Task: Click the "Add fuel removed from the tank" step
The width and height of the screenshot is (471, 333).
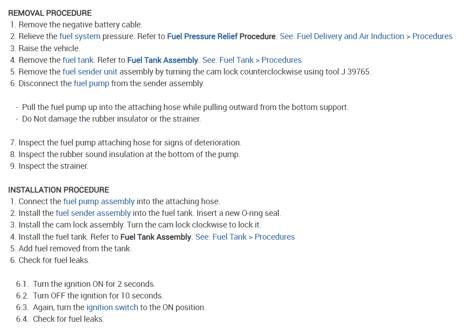Action: (75, 249)
